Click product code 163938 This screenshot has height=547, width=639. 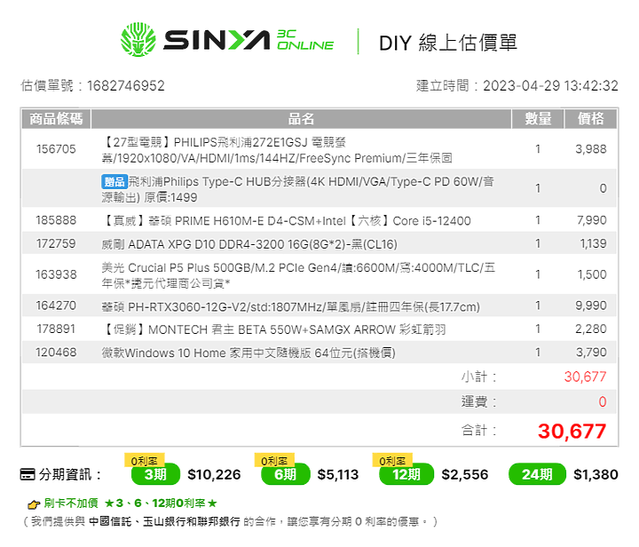pyautogui.click(x=56, y=274)
